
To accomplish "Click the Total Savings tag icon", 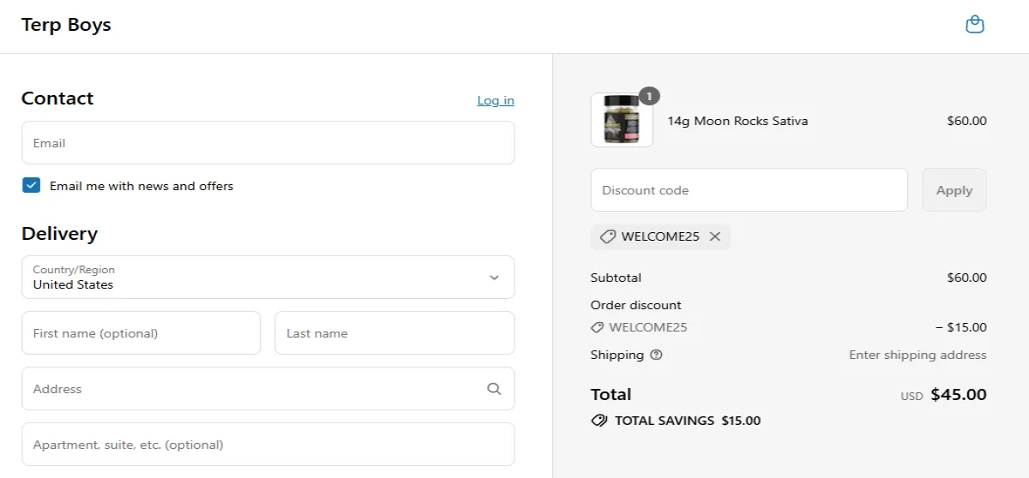I will (x=599, y=421).
